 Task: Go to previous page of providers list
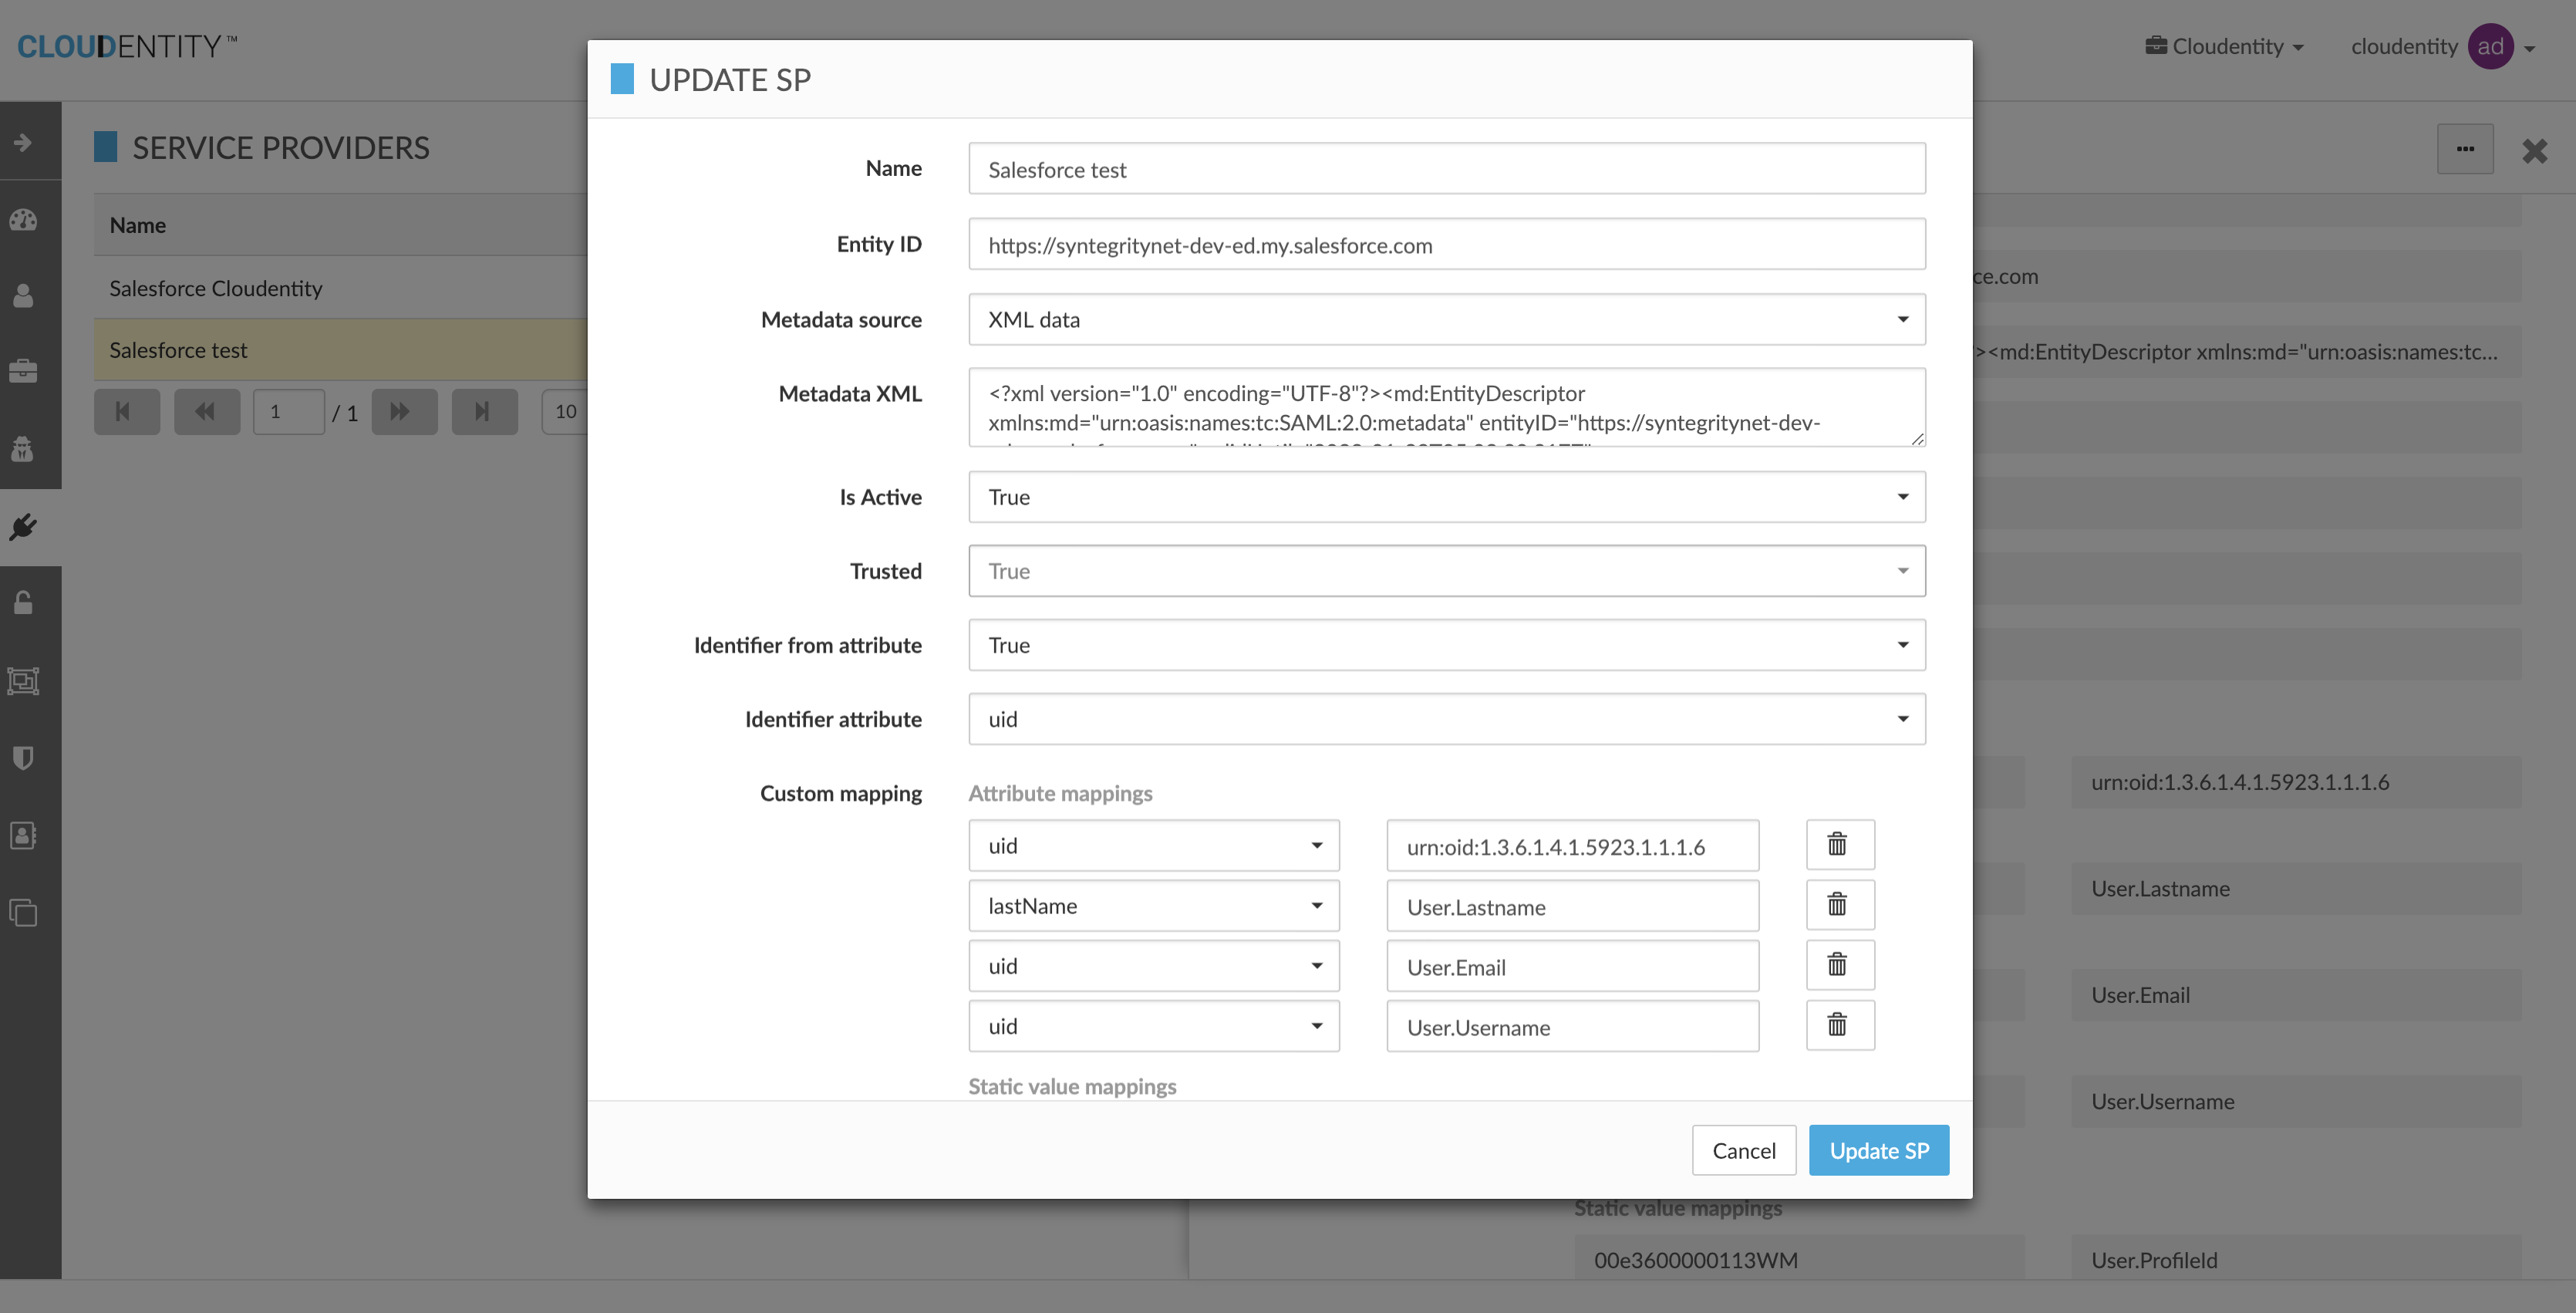point(207,411)
